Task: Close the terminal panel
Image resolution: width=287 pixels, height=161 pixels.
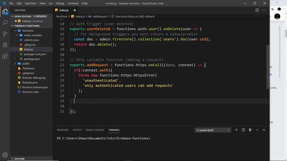Action: tap(264, 130)
